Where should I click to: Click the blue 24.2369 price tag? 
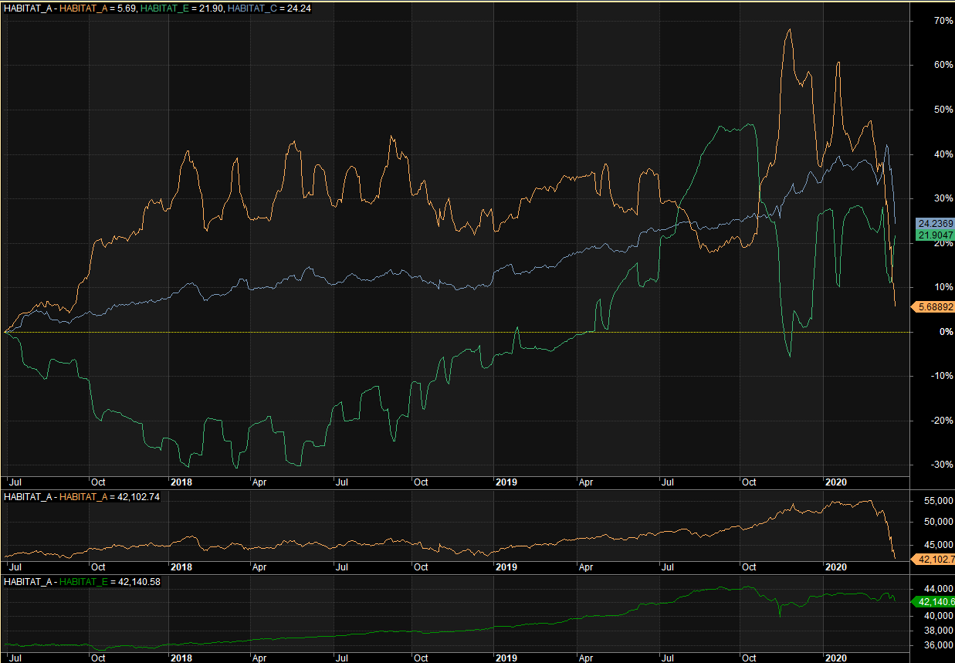click(x=936, y=224)
